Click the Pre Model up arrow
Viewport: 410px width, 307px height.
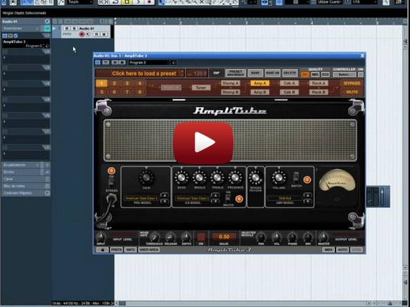click(165, 195)
